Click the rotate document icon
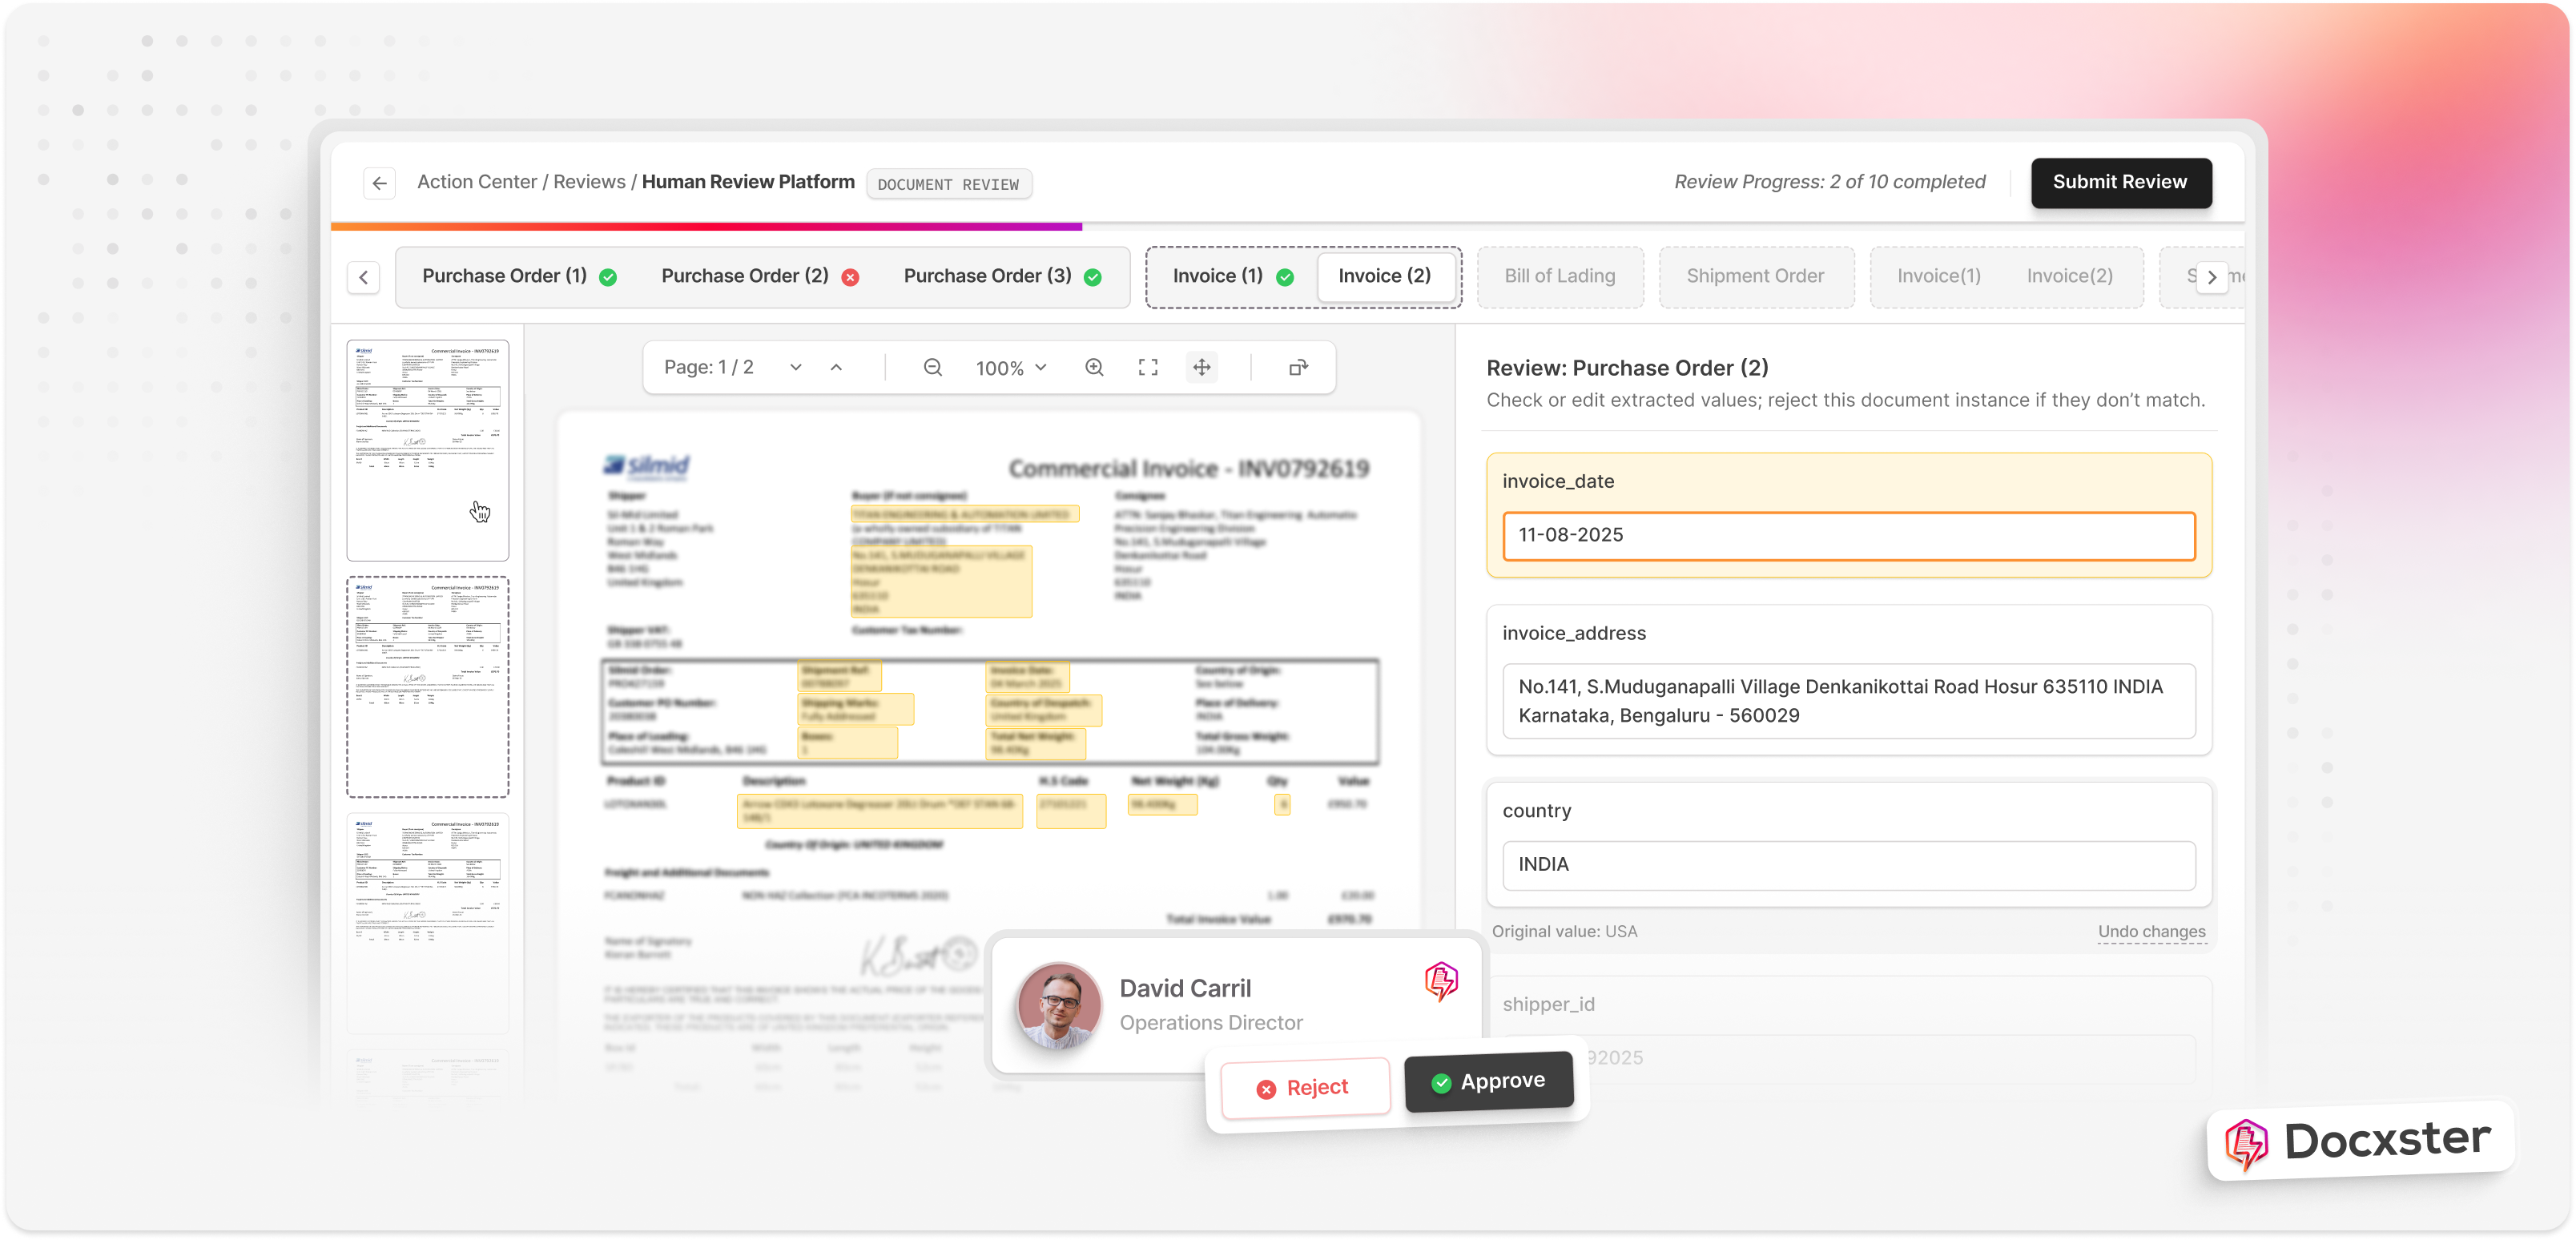The height and width of the screenshot is (1240, 2576). tap(1298, 368)
